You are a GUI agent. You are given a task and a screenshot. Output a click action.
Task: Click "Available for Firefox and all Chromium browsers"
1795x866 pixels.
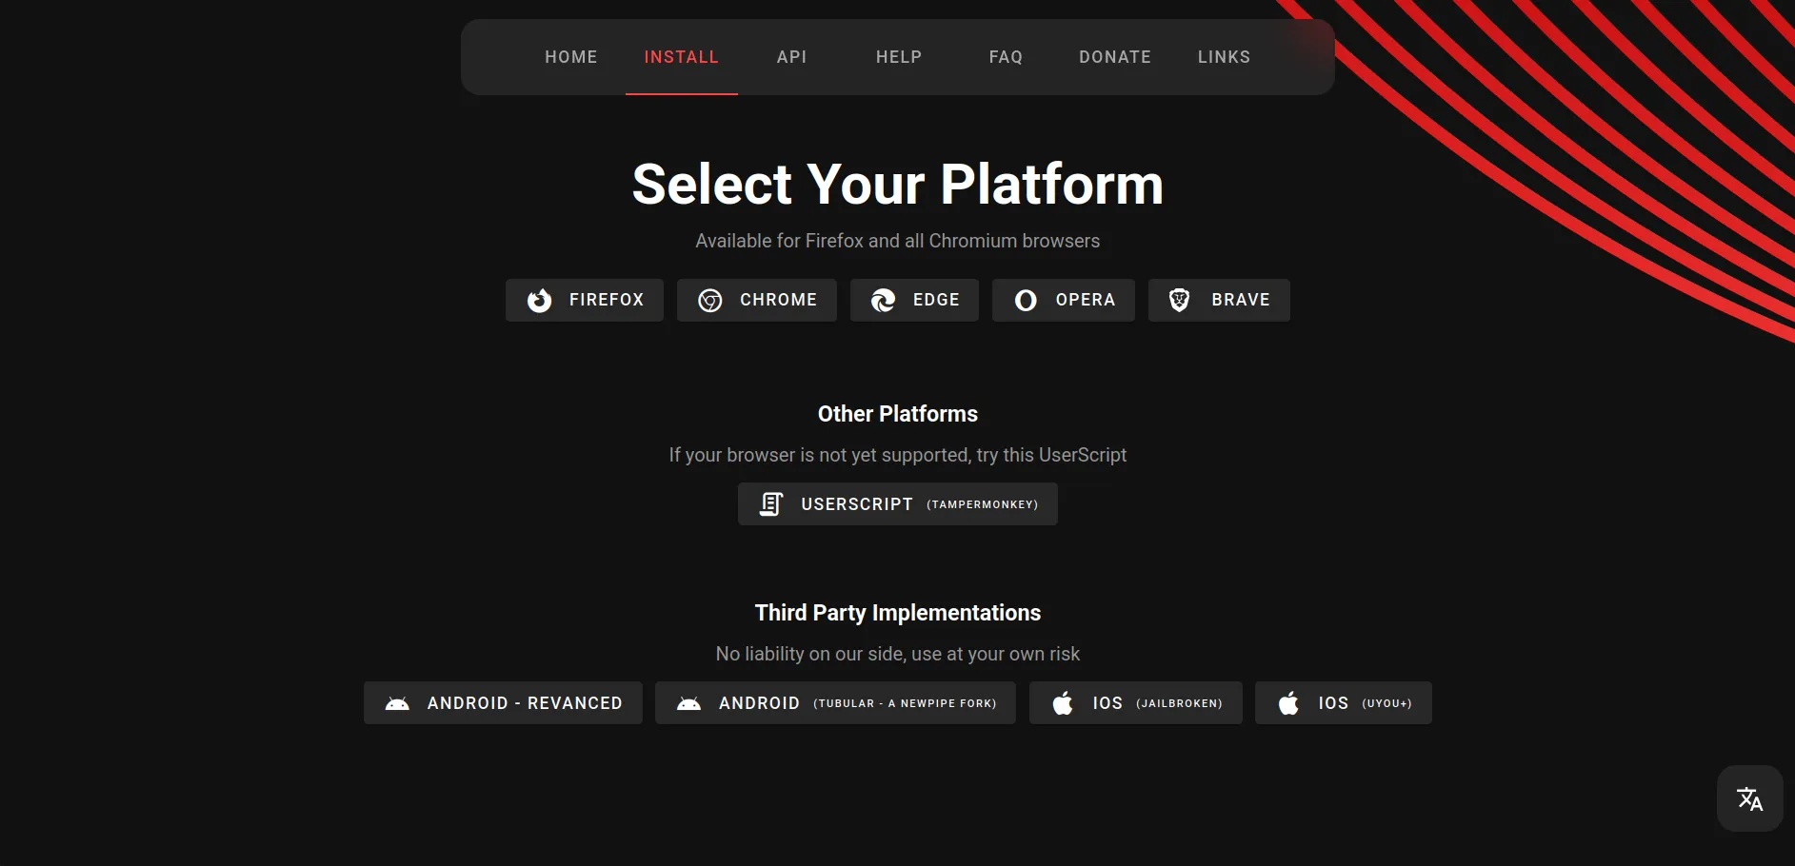click(898, 241)
